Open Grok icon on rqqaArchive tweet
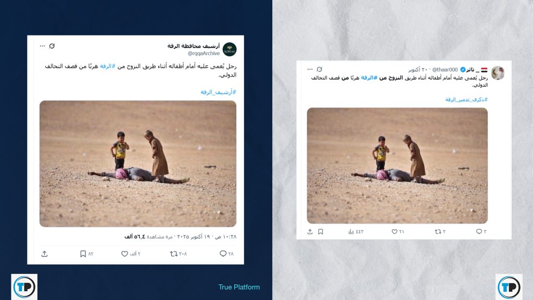Screen dimensions: 533x300 click(x=52, y=46)
